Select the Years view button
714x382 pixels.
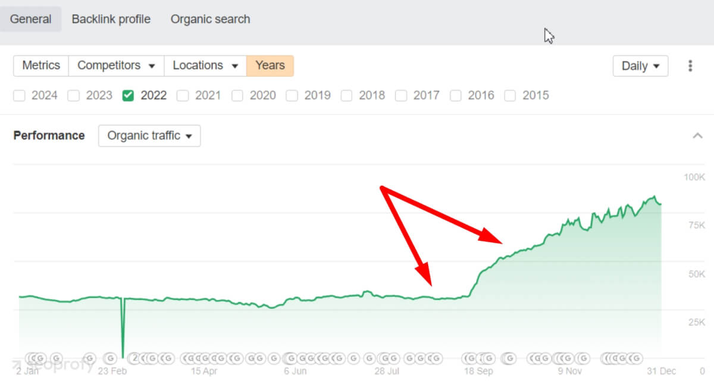(270, 65)
